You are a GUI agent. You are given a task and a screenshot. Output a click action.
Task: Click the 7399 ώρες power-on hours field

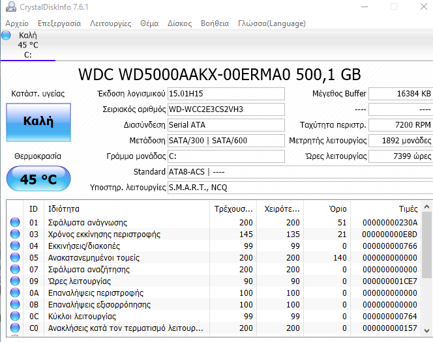click(x=400, y=156)
